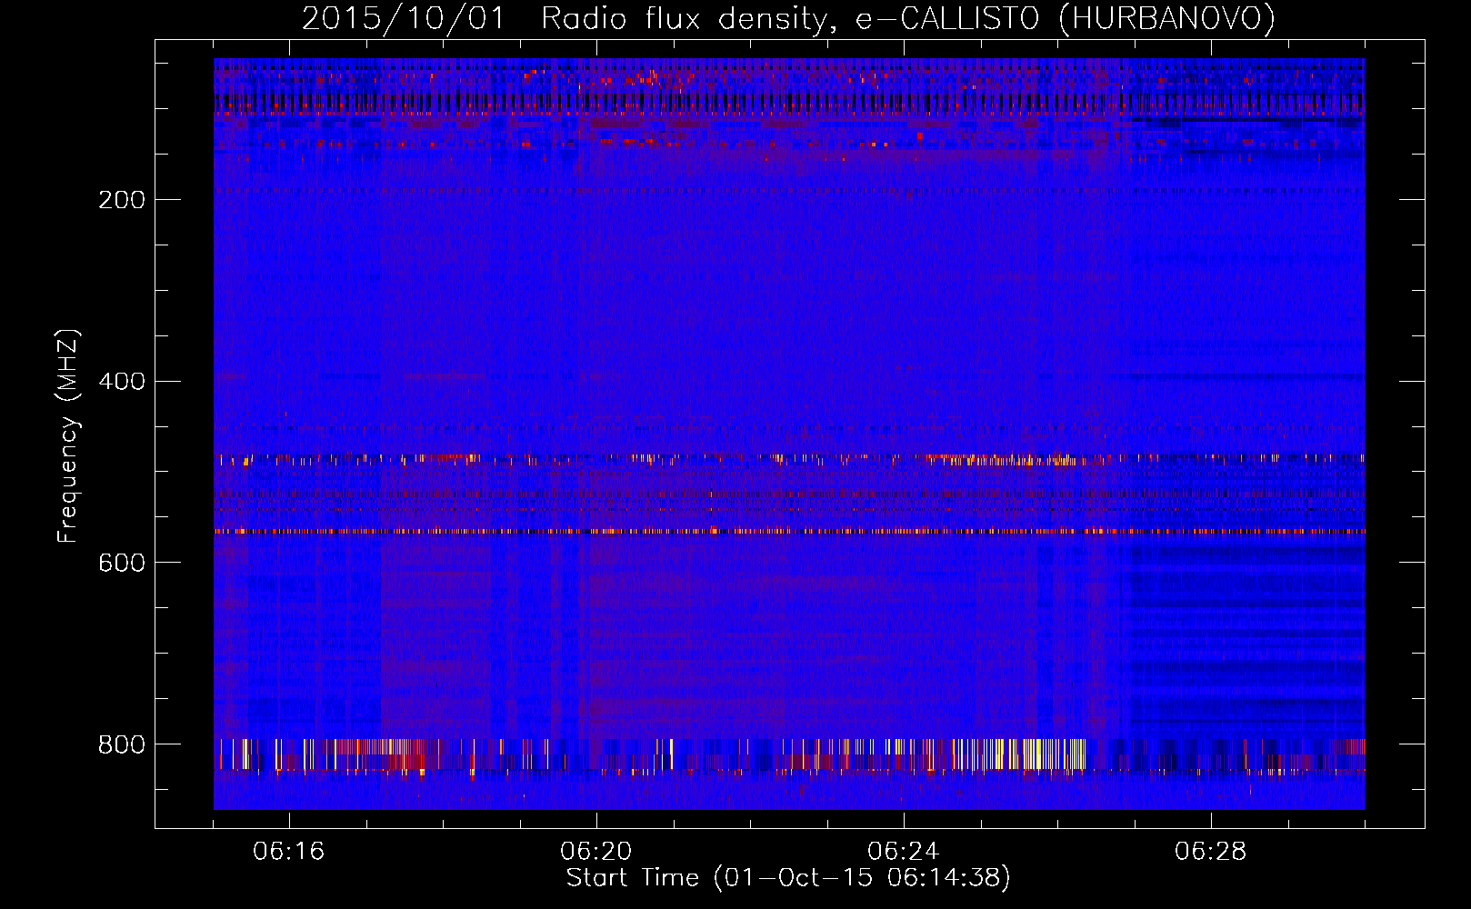This screenshot has height=909, width=1471.
Task: Click the 800 frequency tick label
Action: [122, 745]
